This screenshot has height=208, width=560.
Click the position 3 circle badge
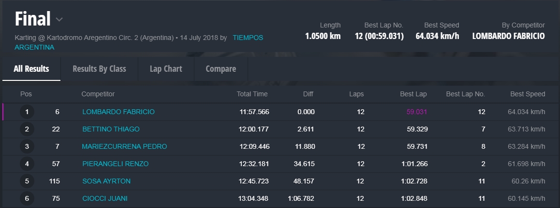[x=27, y=147]
